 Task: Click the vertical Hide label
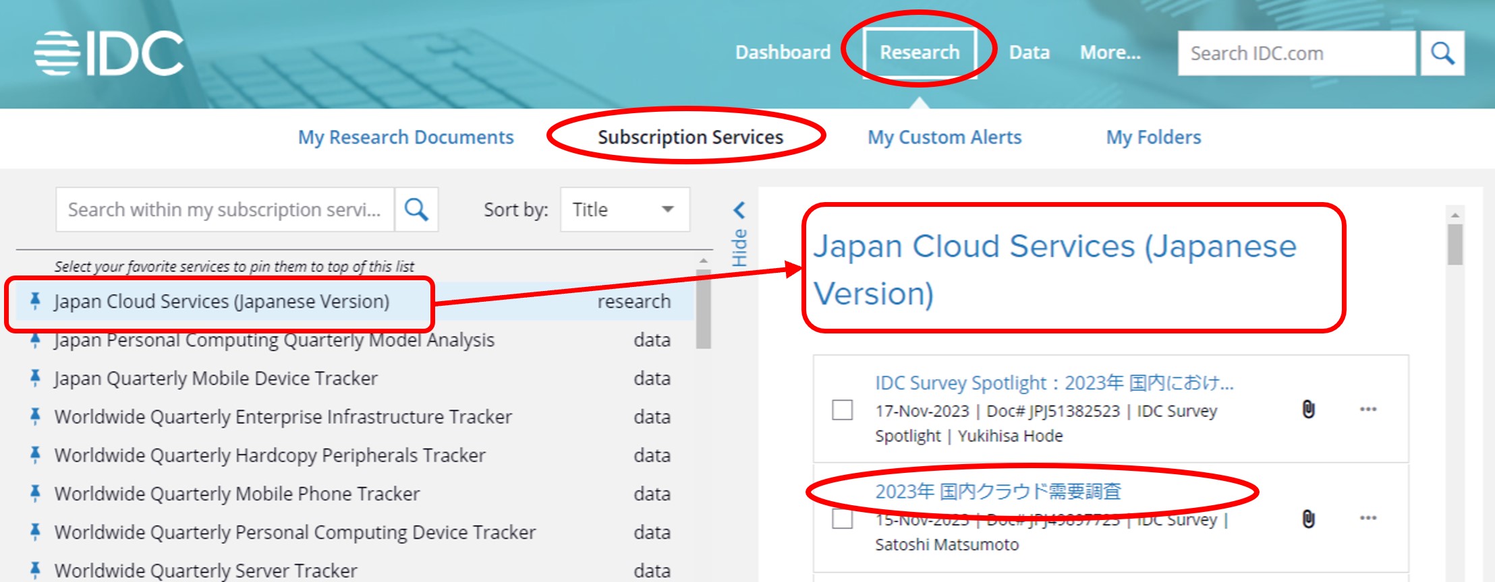(x=739, y=247)
